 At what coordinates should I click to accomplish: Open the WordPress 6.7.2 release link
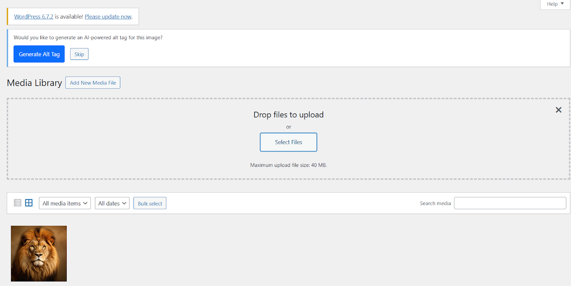pos(34,17)
